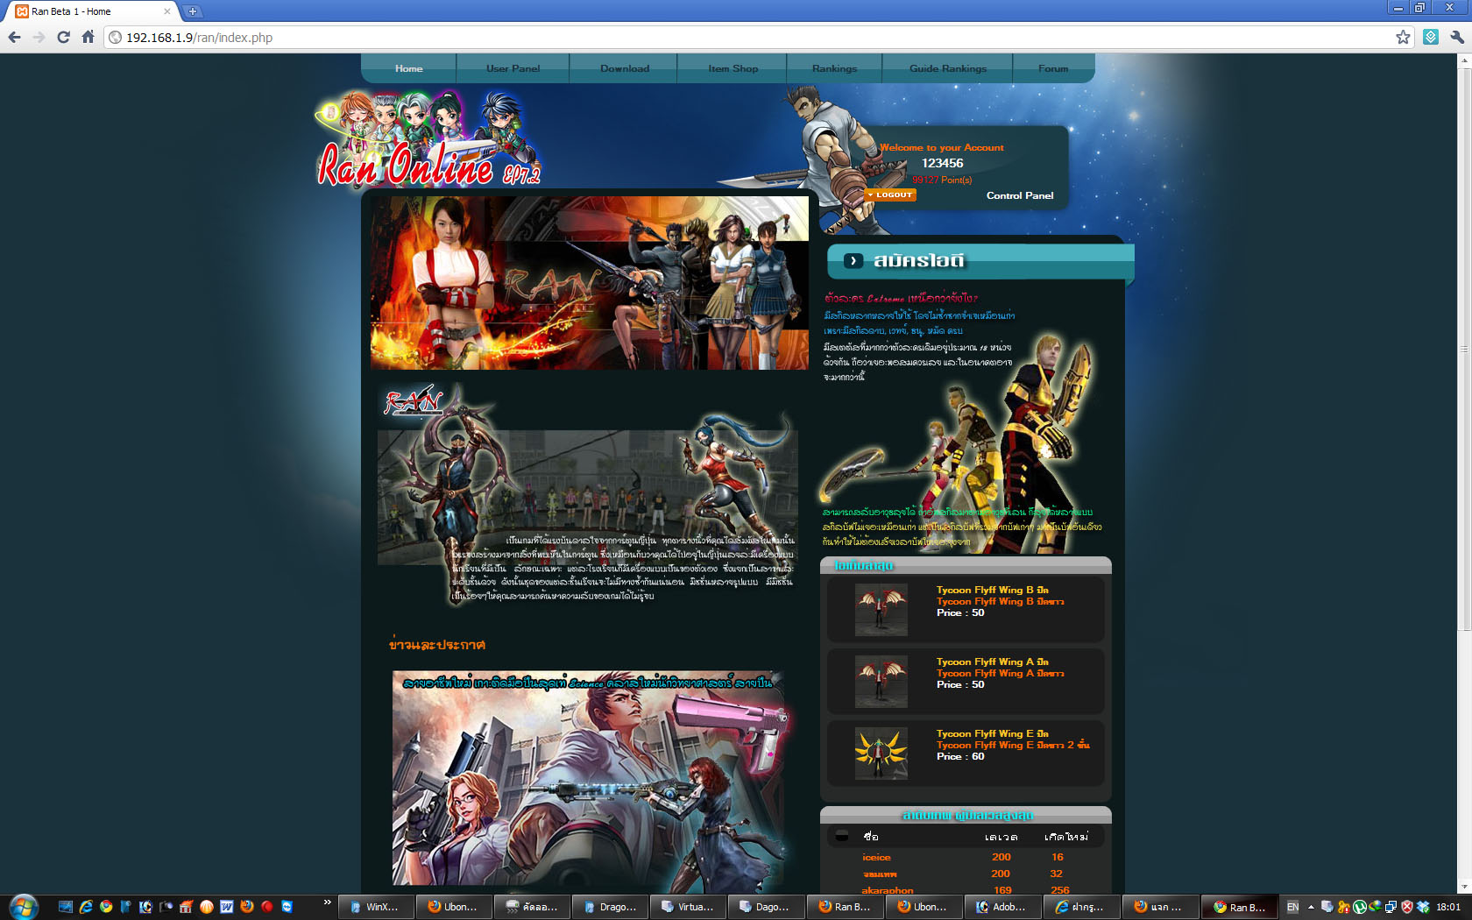Screen dimensions: 1472x920
Task: Close the Ran Beta 1 - Home tab
Action: coord(167,11)
